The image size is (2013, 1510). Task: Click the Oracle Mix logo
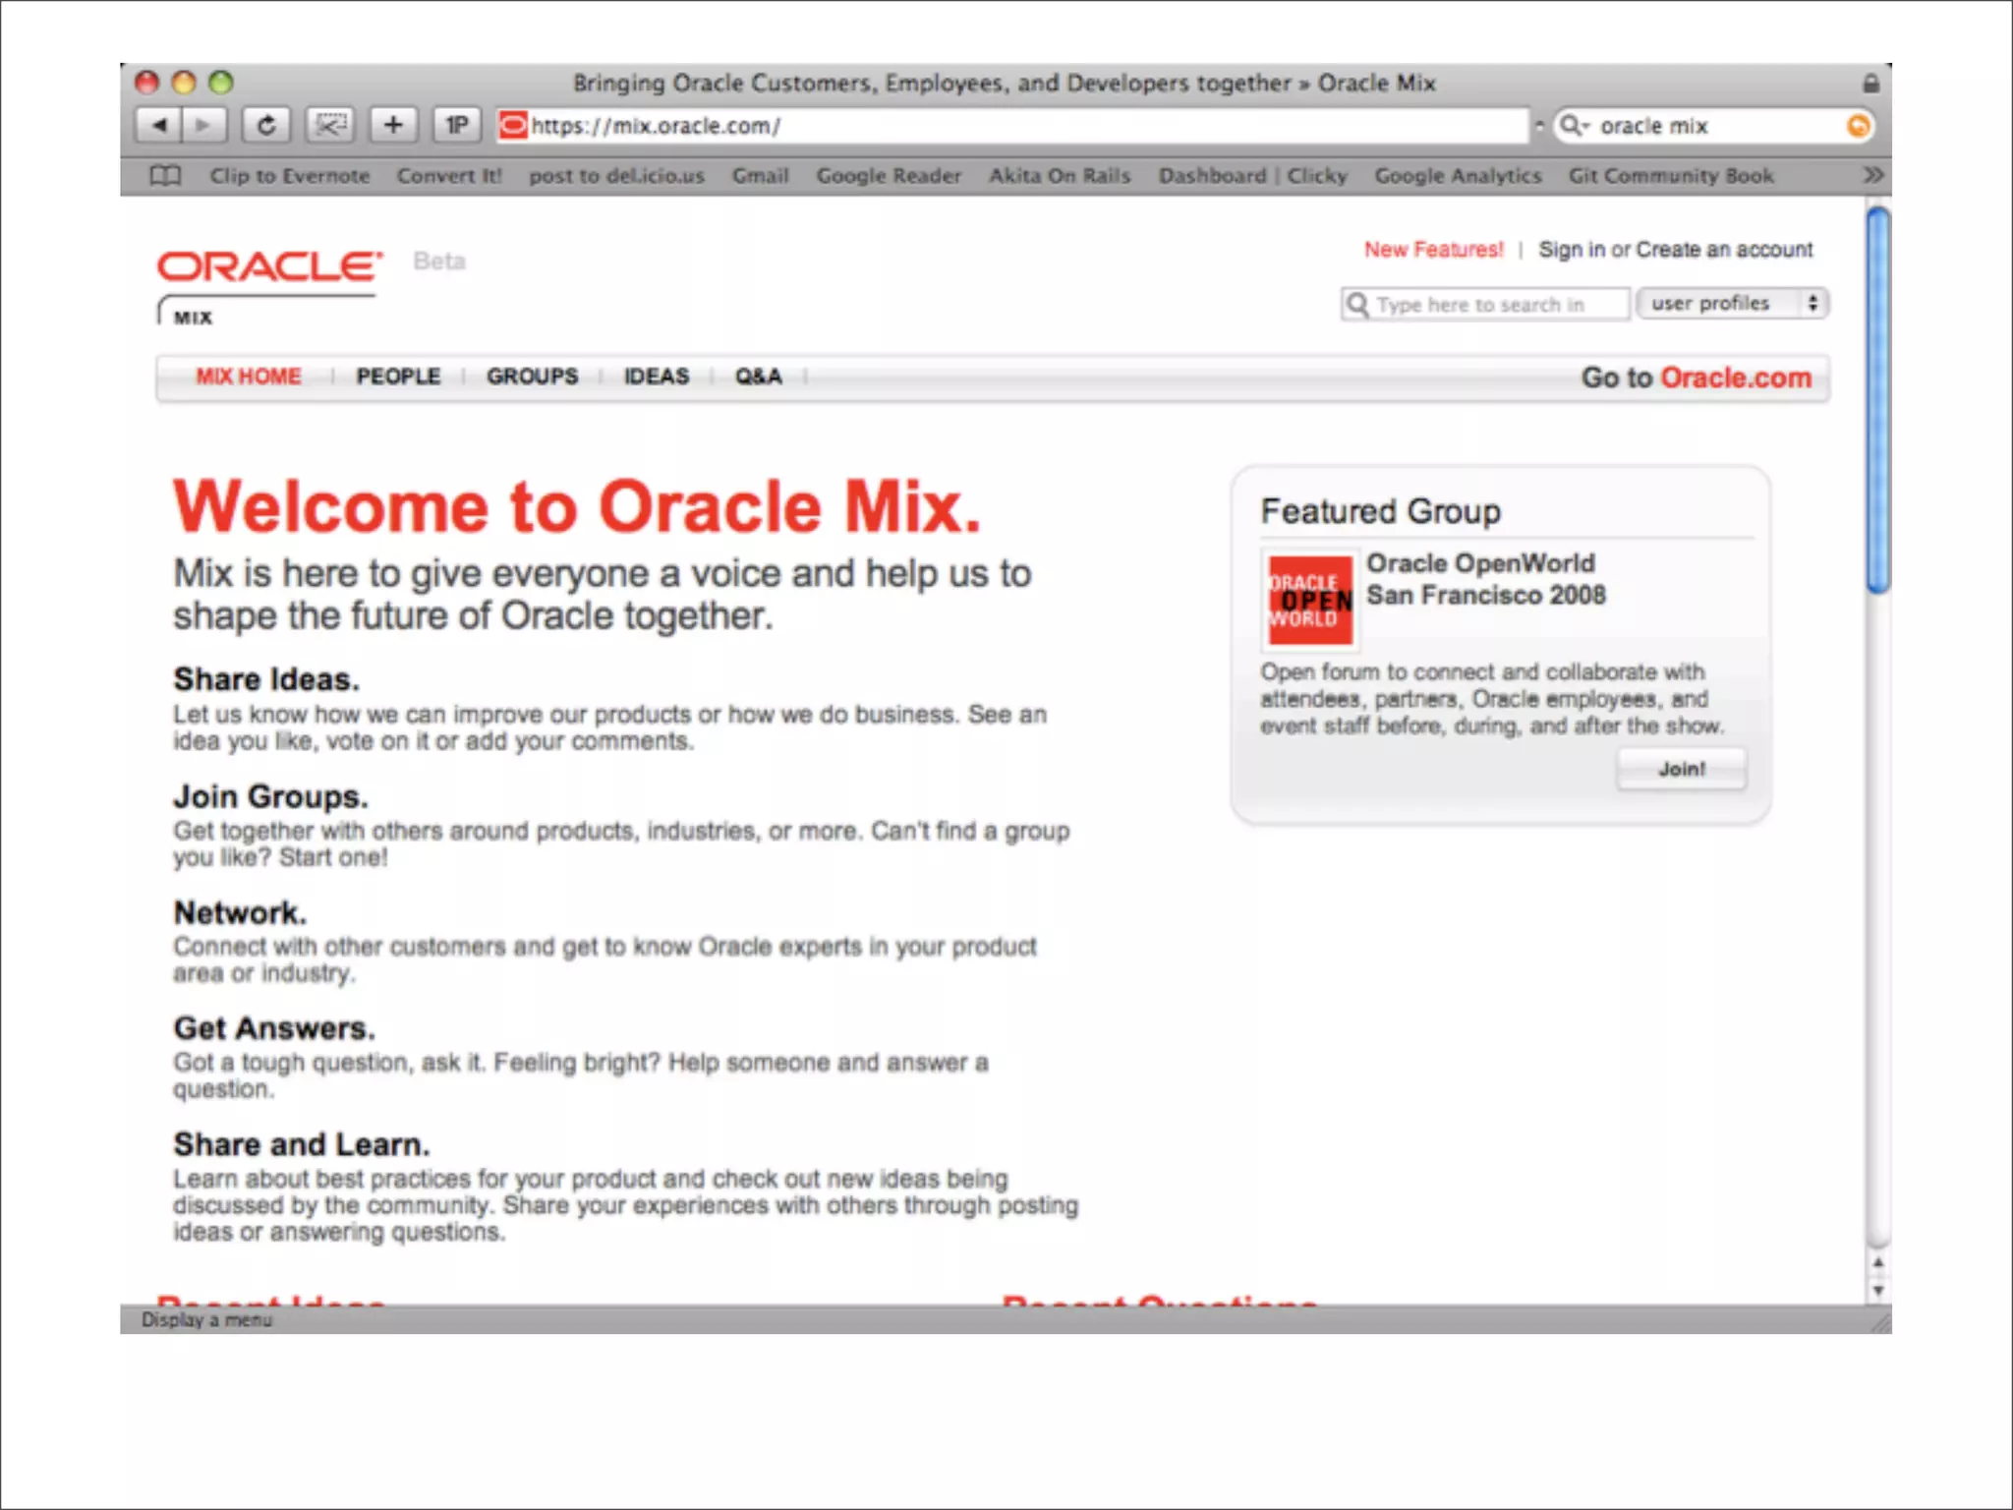[x=269, y=286]
